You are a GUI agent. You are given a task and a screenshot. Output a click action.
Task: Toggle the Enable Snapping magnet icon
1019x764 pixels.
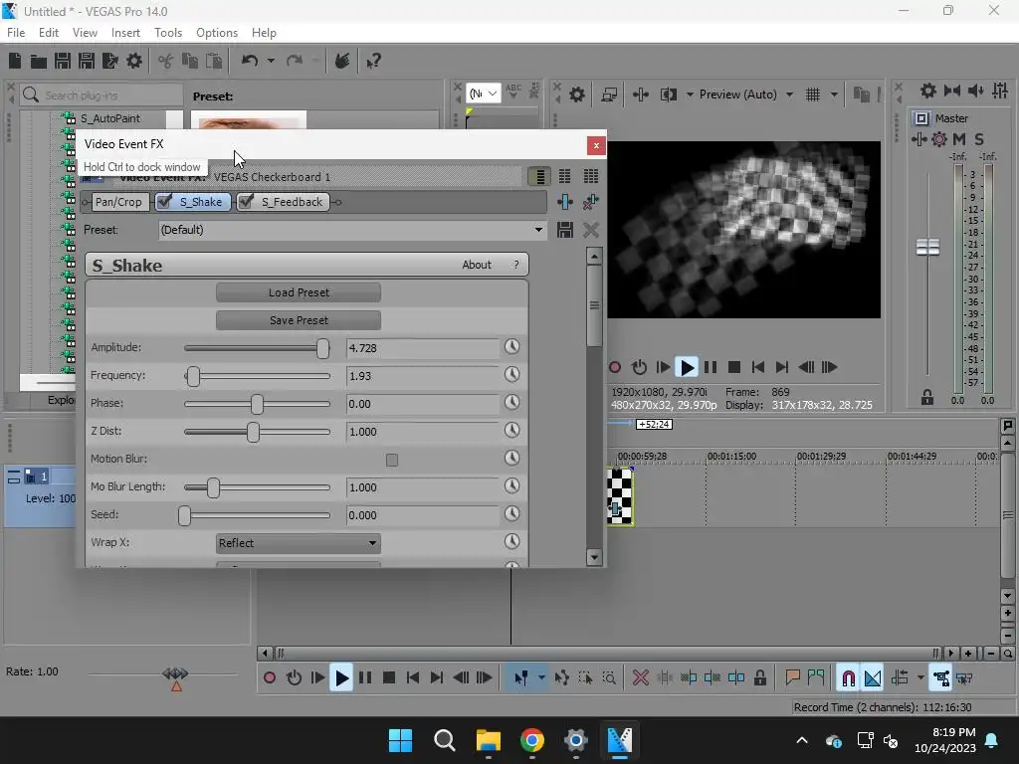848,678
